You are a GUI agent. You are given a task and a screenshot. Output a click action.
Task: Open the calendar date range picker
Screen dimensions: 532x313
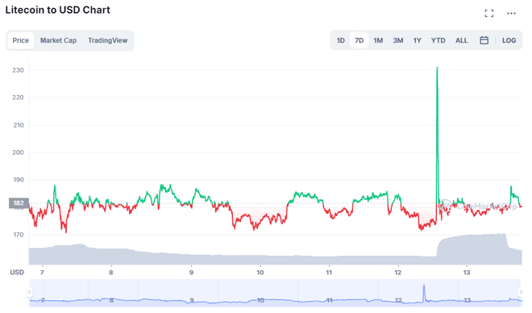tap(484, 40)
